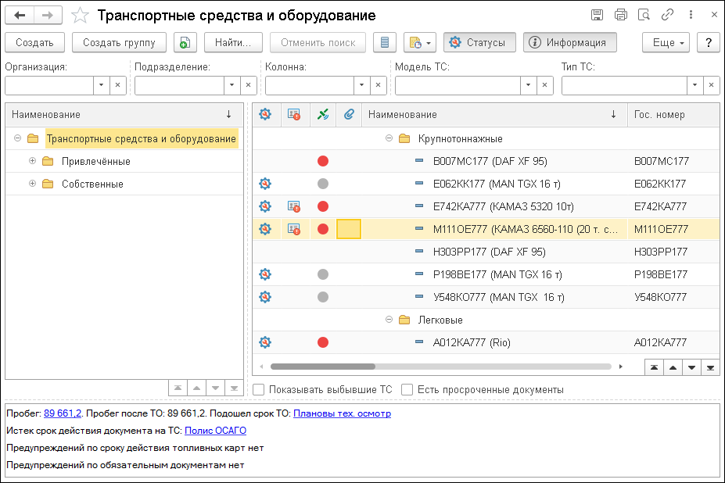Click into the Подразделение input field
Viewport: 725px width, 483px height.
[x=179, y=85]
